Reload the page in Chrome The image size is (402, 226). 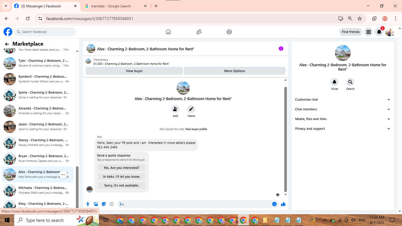(x=28, y=19)
